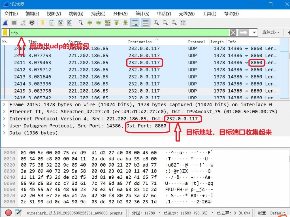Expand the User Datagram Protocol node
Viewport: 290px width, 217px height.
(4, 126)
